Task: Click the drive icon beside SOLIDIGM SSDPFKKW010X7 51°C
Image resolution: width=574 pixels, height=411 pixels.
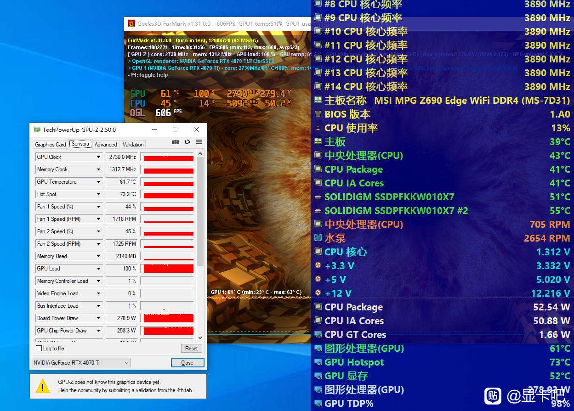Action: coord(318,197)
